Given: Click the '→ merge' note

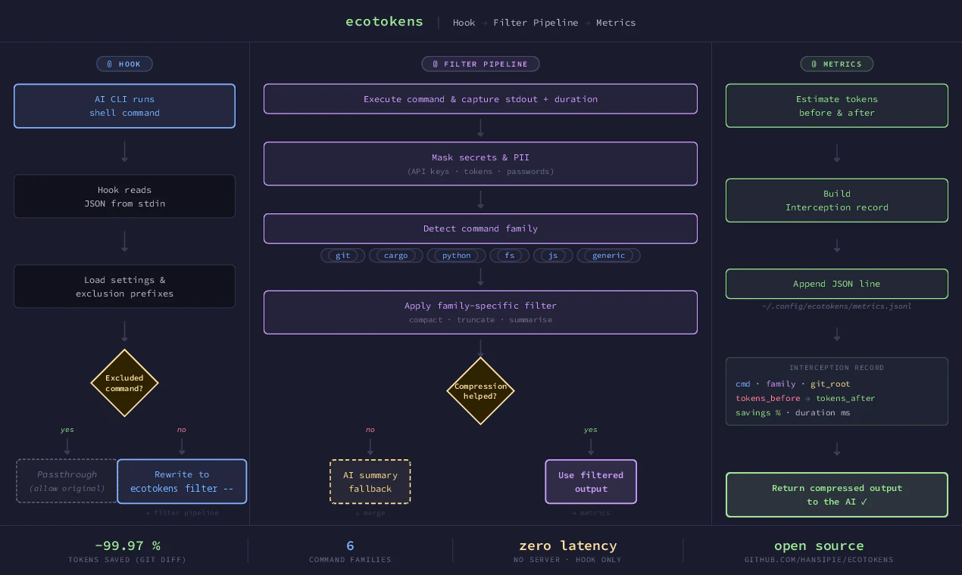Looking at the screenshot, I should pyautogui.click(x=370, y=513).
